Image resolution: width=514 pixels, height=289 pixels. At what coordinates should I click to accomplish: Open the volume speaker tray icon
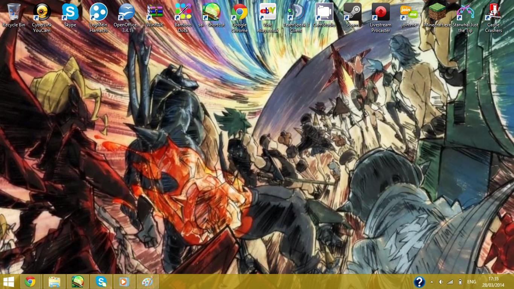441,282
